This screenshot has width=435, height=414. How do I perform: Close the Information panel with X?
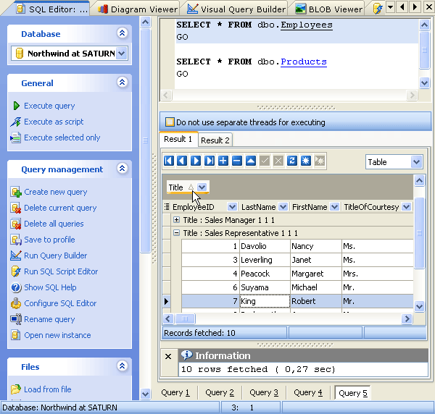coord(168,356)
